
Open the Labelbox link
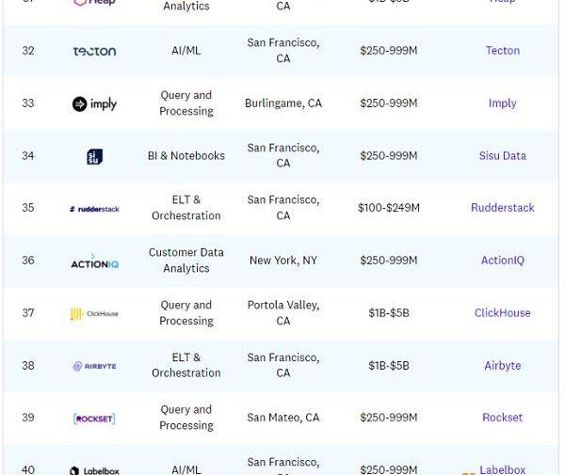502,469
